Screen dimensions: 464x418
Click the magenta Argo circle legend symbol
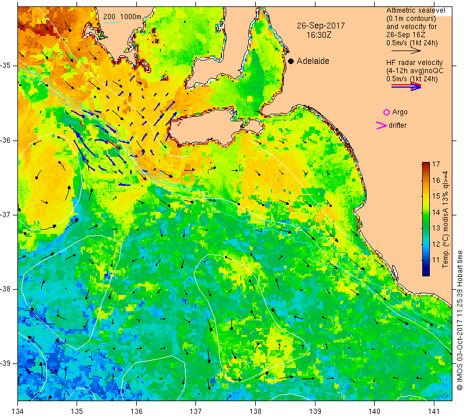tap(386, 112)
